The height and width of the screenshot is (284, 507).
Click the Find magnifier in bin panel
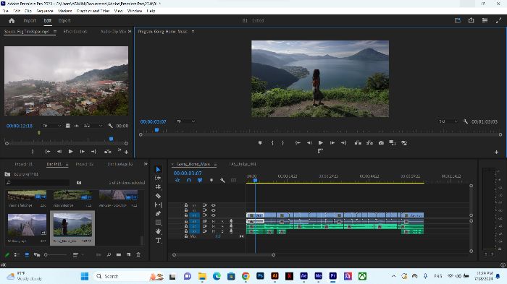[x=109, y=254]
